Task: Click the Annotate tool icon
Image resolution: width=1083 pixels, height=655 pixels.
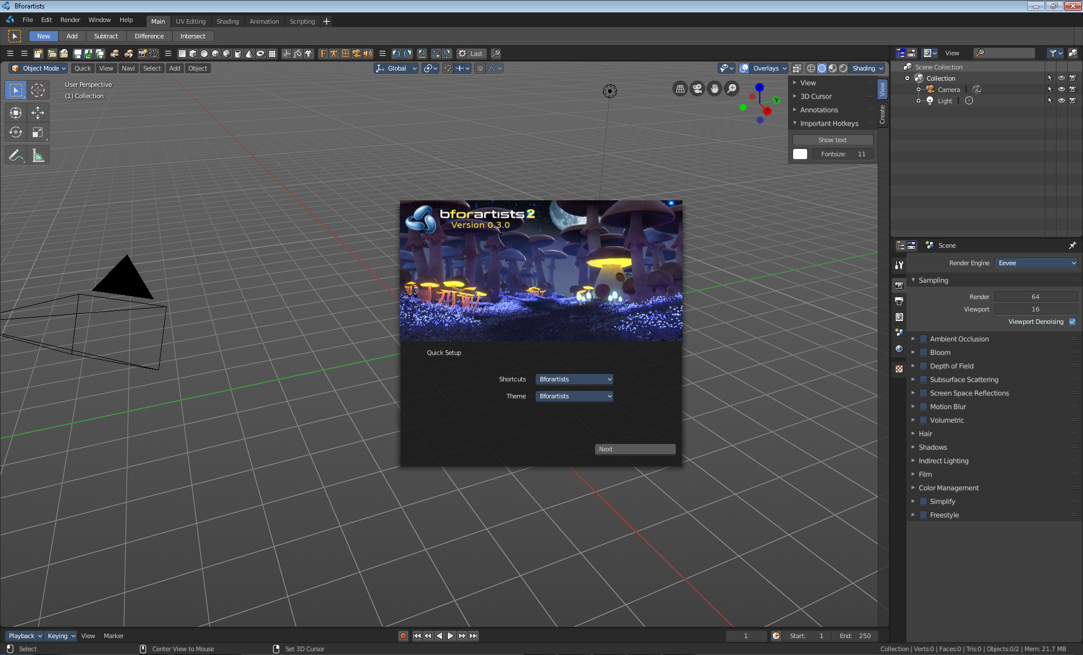Action: (x=15, y=156)
